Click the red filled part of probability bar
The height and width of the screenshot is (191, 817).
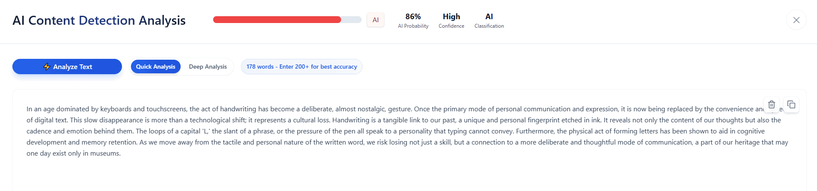pyautogui.click(x=277, y=20)
